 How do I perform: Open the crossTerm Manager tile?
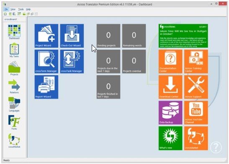(x=46, y=61)
